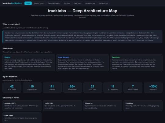Click the Runner In glossary card
165x123 pixels.
(x=103, y=106)
